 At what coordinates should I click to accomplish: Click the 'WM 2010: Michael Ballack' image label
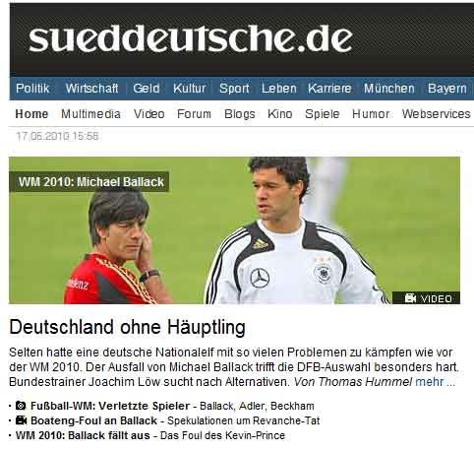[x=89, y=182]
